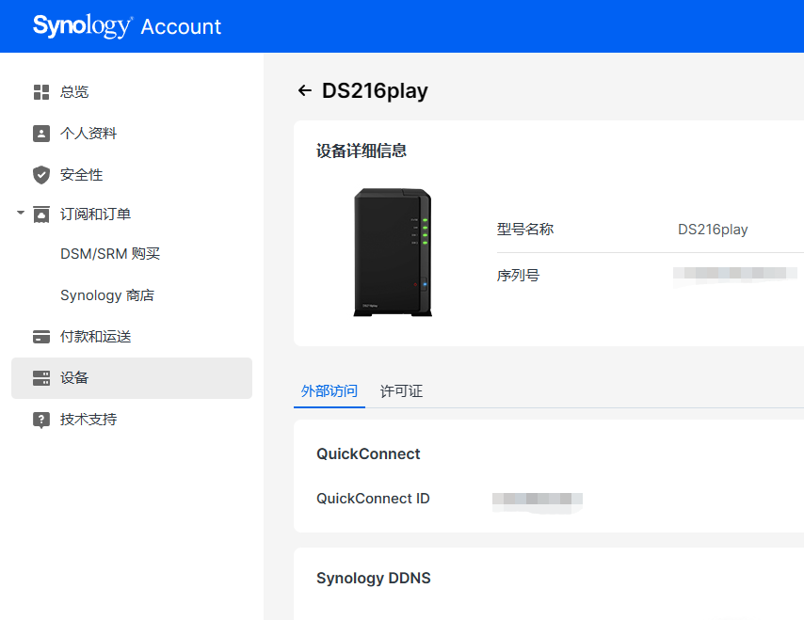
Task: Select 设备 in the sidebar
Action: click(x=131, y=378)
